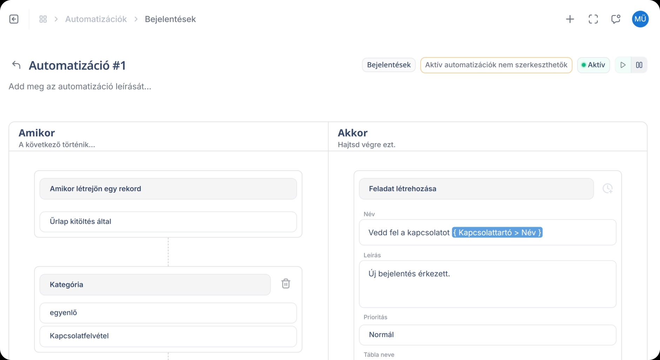The image size is (660, 360).
Task: Click the plus icon in top toolbar
Action: (x=570, y=19)
